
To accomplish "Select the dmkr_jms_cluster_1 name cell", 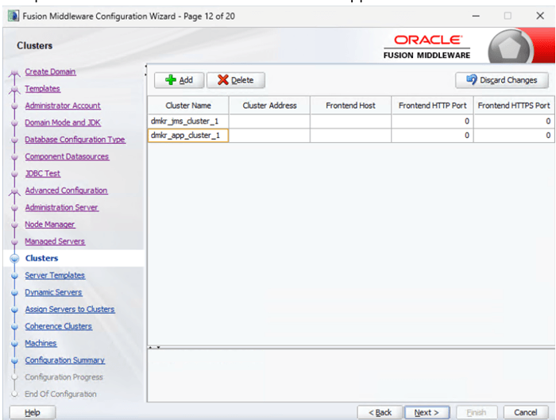I will coord(188,121).
